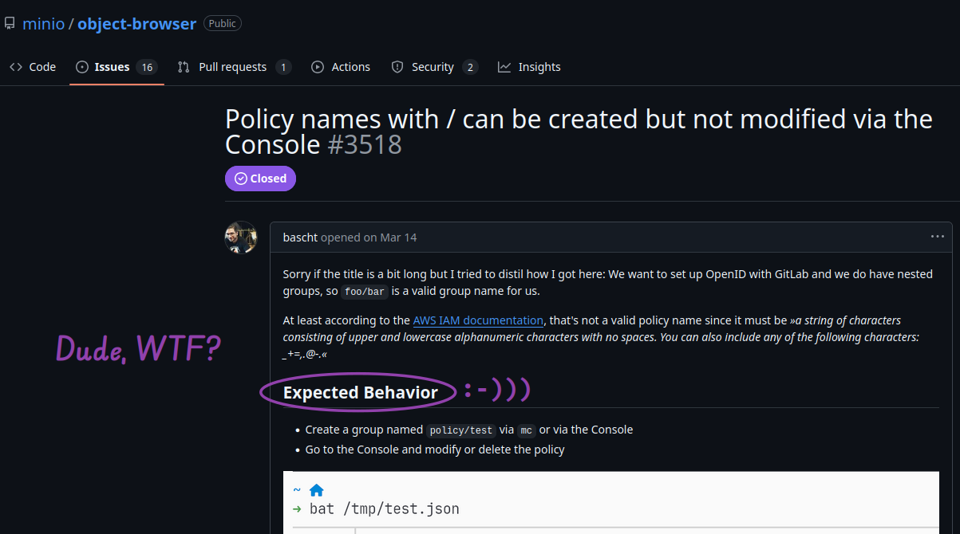Open the Insights tab

click(x=529, y=67)
